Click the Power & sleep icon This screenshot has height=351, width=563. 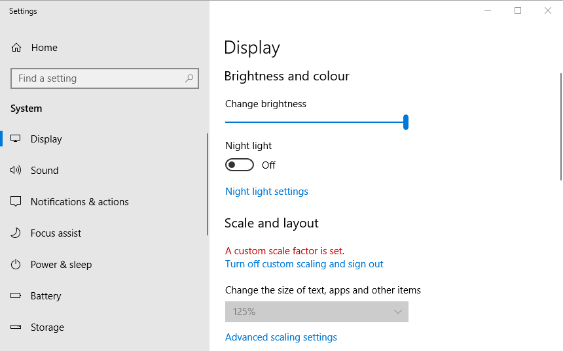(x=16, y=265)
